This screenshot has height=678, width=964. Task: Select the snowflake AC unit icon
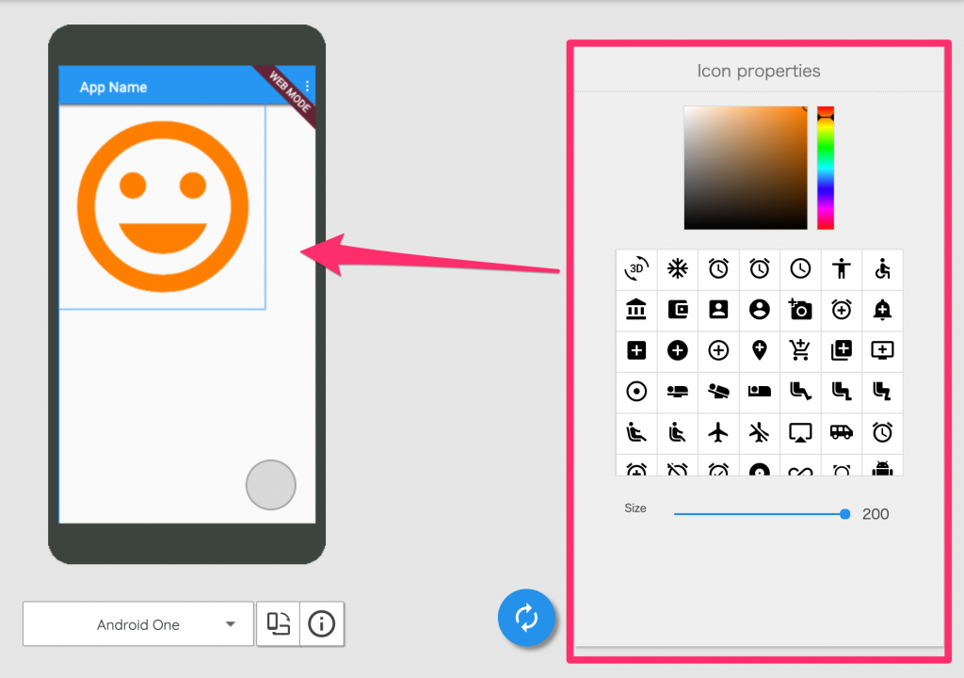click(678, 268)
